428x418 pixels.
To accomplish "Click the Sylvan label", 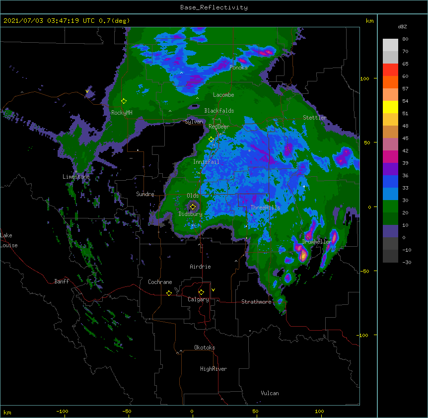I will (194, 122).
